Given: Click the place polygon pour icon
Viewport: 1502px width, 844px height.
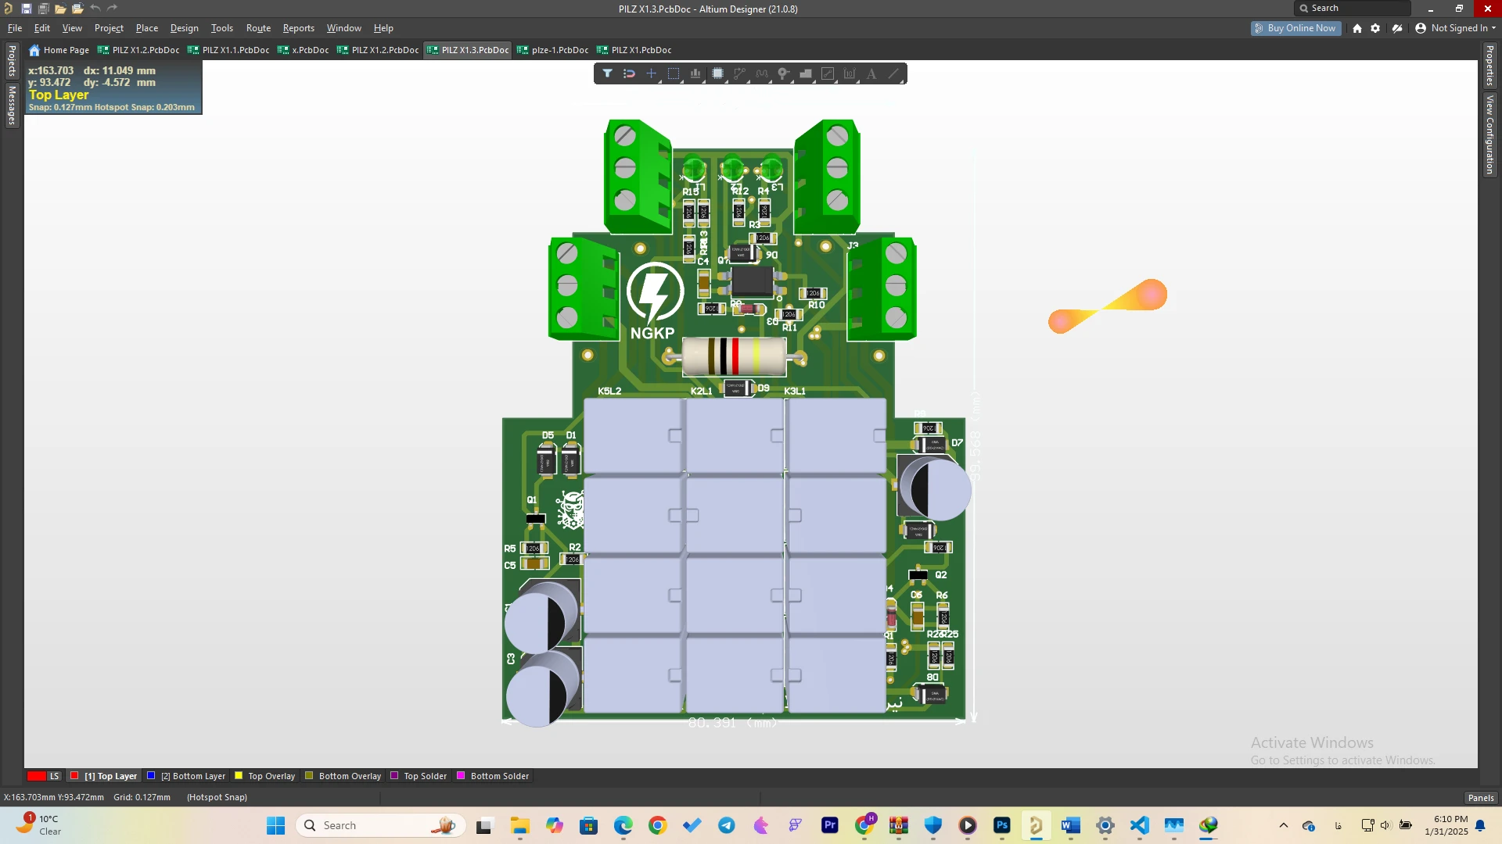Looking at the screenshot, I should (x=806, y=73).
